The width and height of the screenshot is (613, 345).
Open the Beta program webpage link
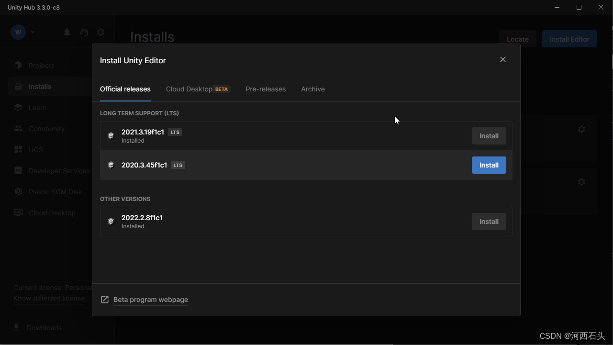(x=151, y=300)
